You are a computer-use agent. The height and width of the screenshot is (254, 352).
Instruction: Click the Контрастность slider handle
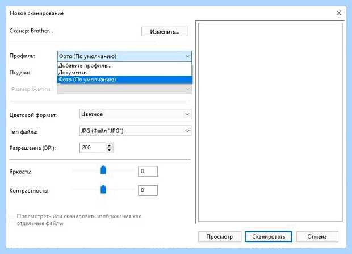[103, 189]
